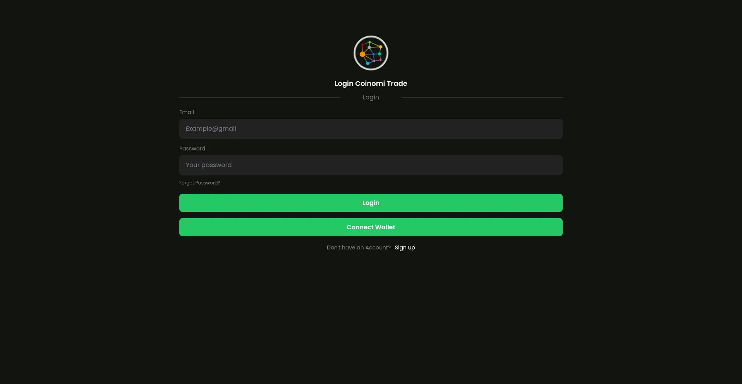Click the Email label text
Image resolution: width=742 pixels, height=384 pixels.
click(187, 112)
